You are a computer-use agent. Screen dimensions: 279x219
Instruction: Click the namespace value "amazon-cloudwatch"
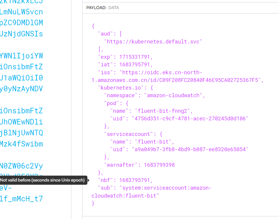(173, 95)
